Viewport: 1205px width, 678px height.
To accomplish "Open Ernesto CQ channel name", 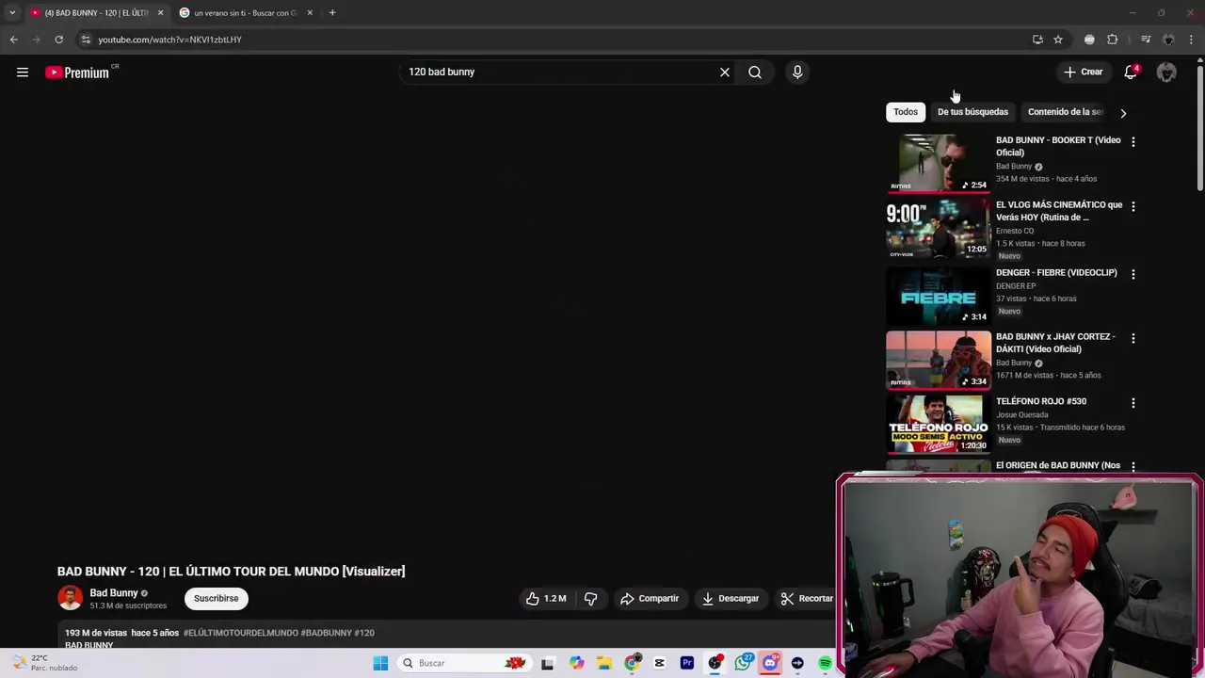I will coord(1015,231).
